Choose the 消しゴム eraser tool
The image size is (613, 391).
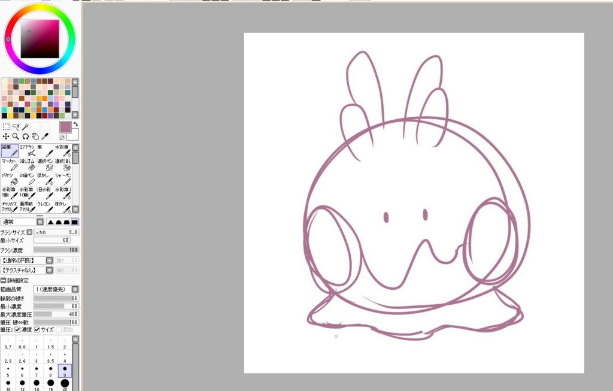click(x=28, y=165)
